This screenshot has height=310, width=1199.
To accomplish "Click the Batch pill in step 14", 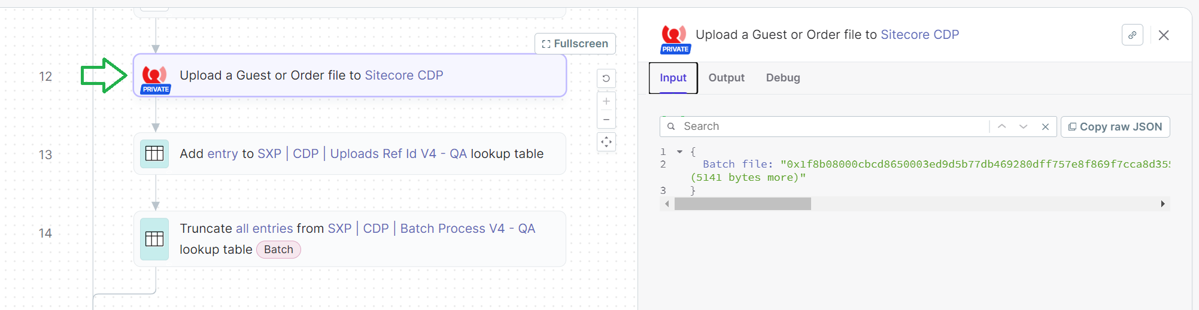I will [x=278, y=250].
